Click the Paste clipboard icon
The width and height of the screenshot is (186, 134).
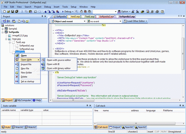pos(30,11)
